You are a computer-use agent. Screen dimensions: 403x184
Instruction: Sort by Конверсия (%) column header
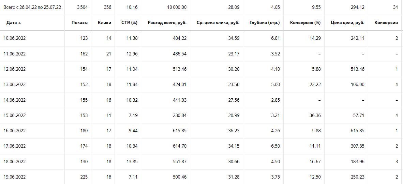click(x=305, y=23)
